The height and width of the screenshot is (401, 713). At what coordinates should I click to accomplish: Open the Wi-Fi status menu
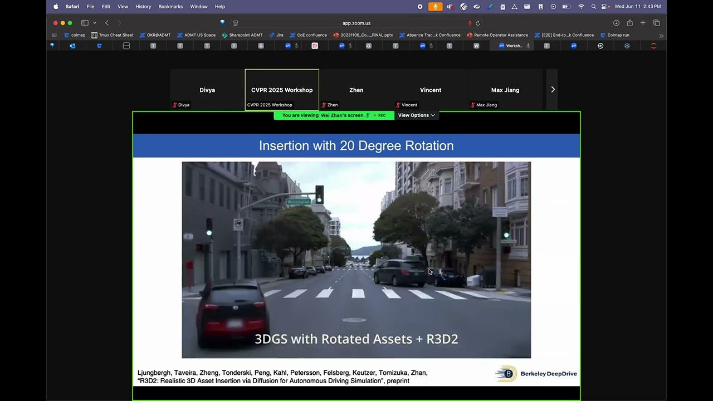pos(581,7)
